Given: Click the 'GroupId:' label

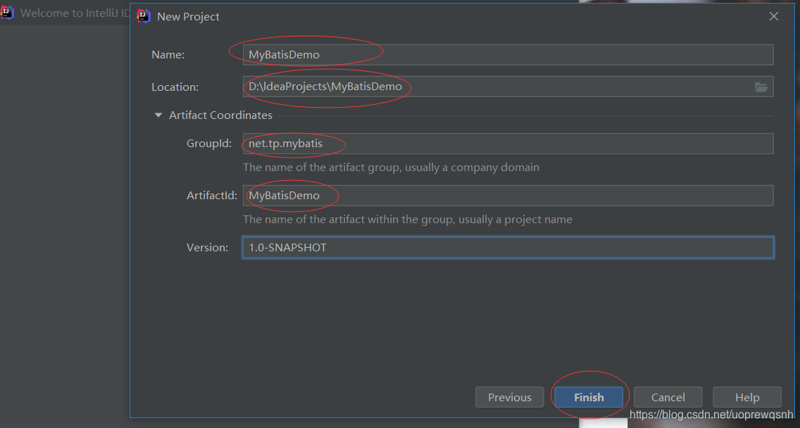Looking at the screenshot, I should (208, 144).
